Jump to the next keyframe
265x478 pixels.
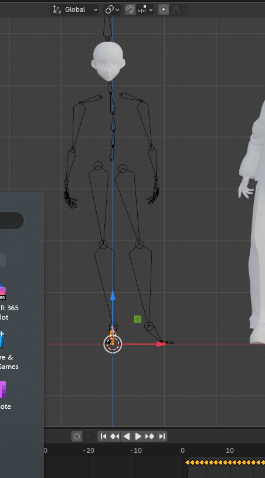coord(150,436)
